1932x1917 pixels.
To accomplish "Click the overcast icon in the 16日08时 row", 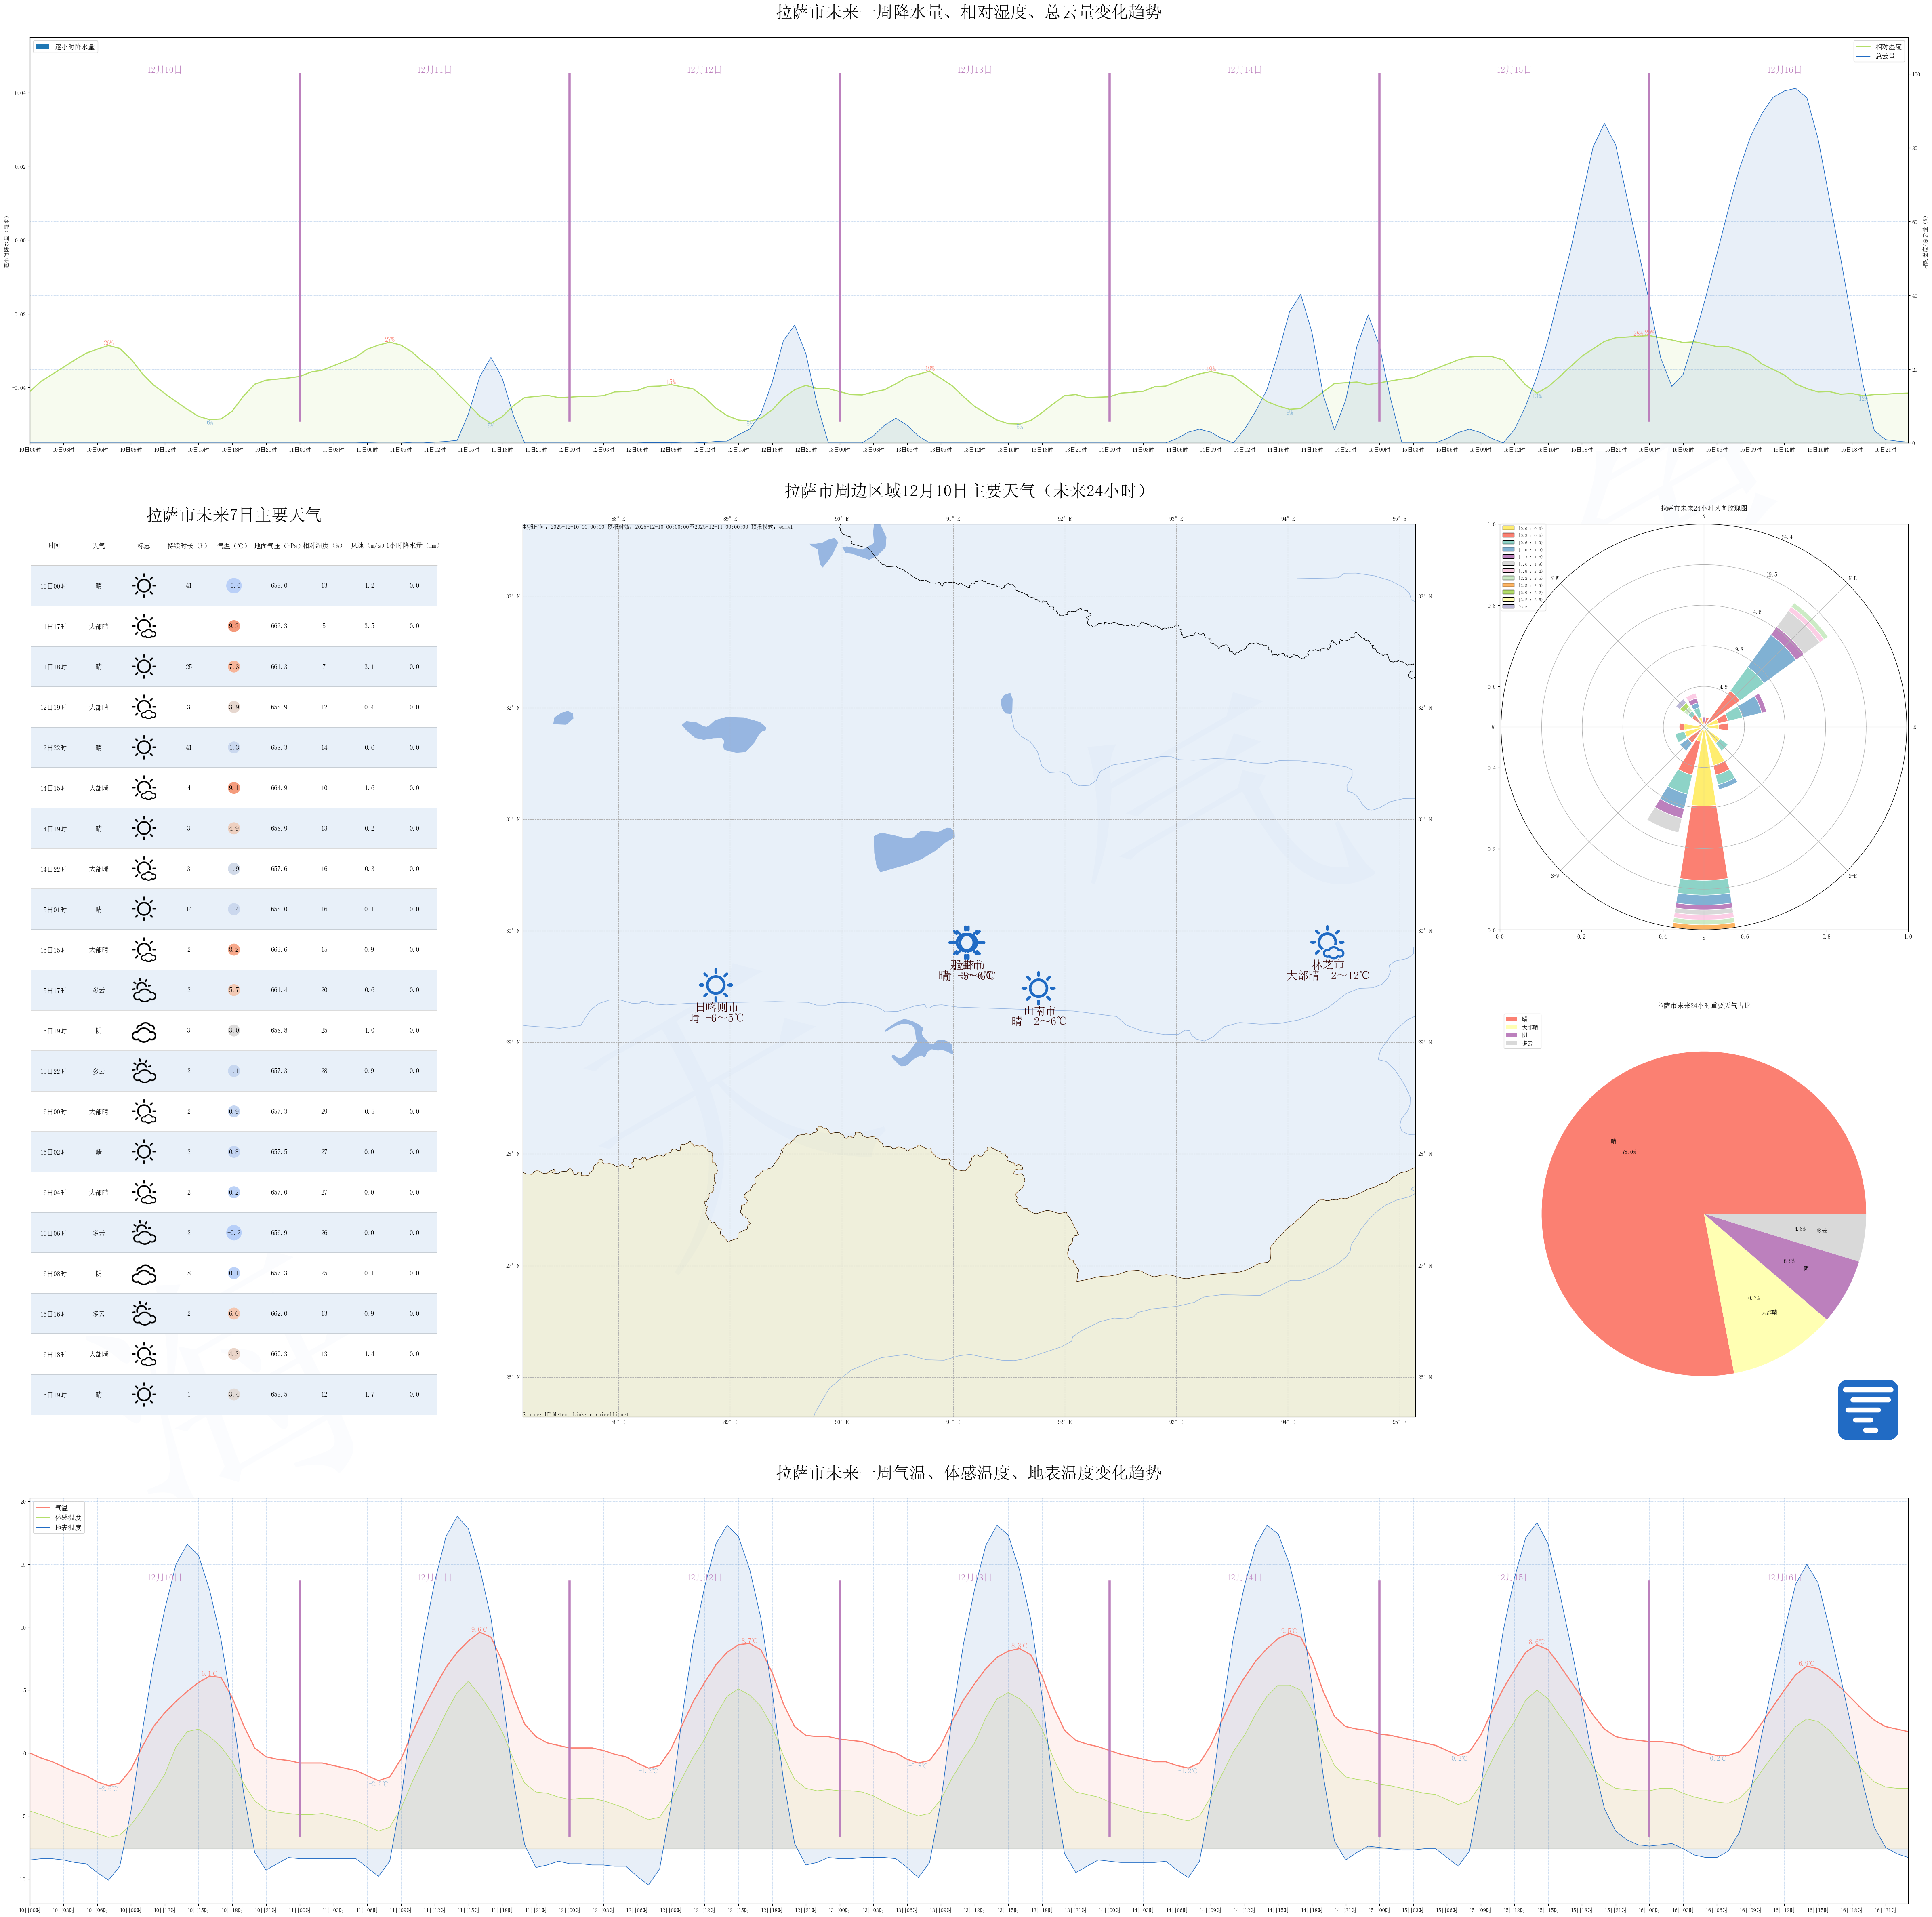I will [144, 1274].
